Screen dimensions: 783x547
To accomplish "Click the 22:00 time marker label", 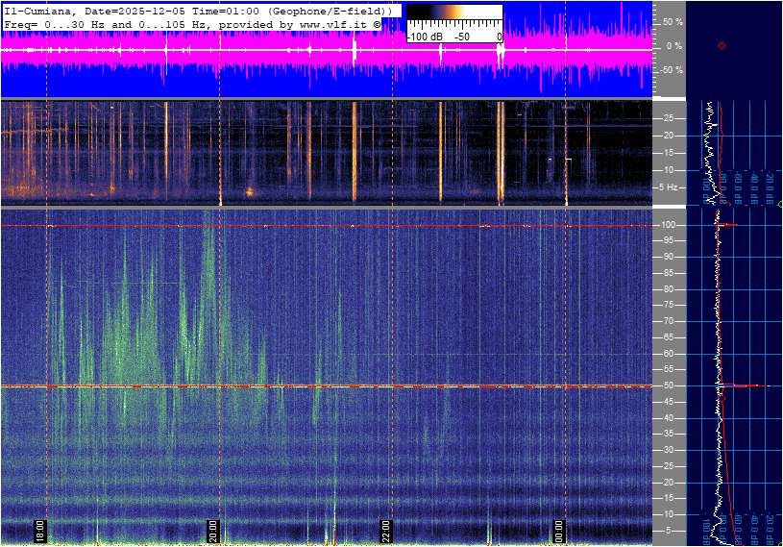I will [x=386, y=532].
